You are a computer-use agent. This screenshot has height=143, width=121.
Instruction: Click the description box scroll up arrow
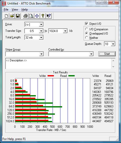pos(113,61)
